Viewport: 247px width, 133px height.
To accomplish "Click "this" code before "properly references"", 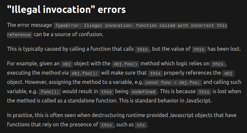I will coord(155,73).
